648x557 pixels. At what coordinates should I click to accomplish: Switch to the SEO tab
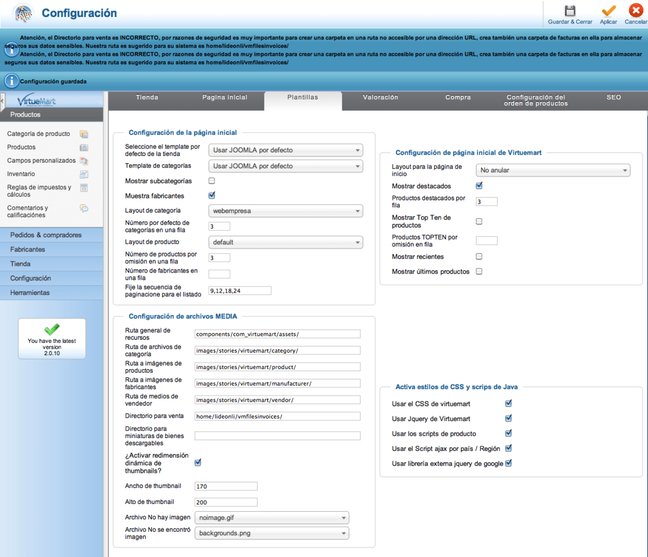tap(614, 98)
